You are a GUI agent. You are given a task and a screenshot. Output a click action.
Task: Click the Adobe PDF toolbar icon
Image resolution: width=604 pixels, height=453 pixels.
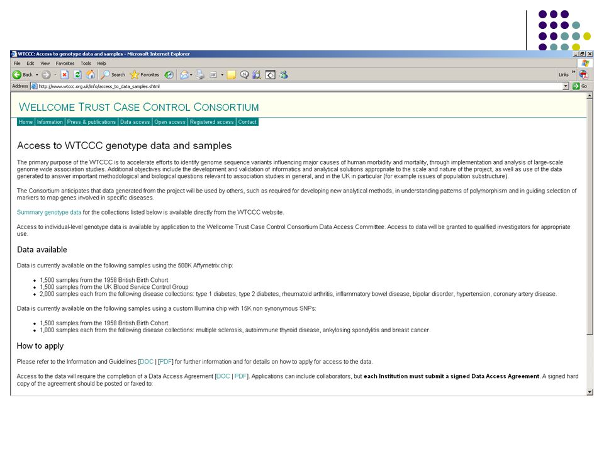click(584, 75)
